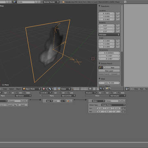Screen dimensions: 148x148
Task: Click the Loc Z value field
Action: [117, 108]
